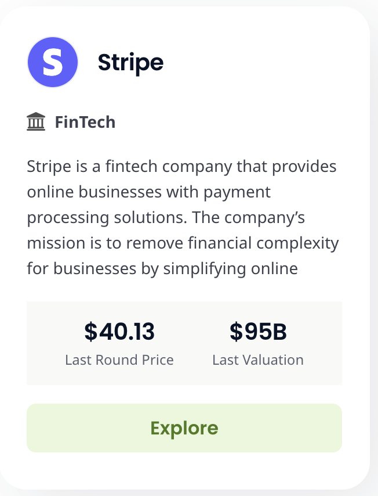Click the dollar sign before 40.13

point(91,332)
